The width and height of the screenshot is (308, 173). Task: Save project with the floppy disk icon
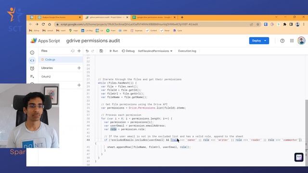101,51
